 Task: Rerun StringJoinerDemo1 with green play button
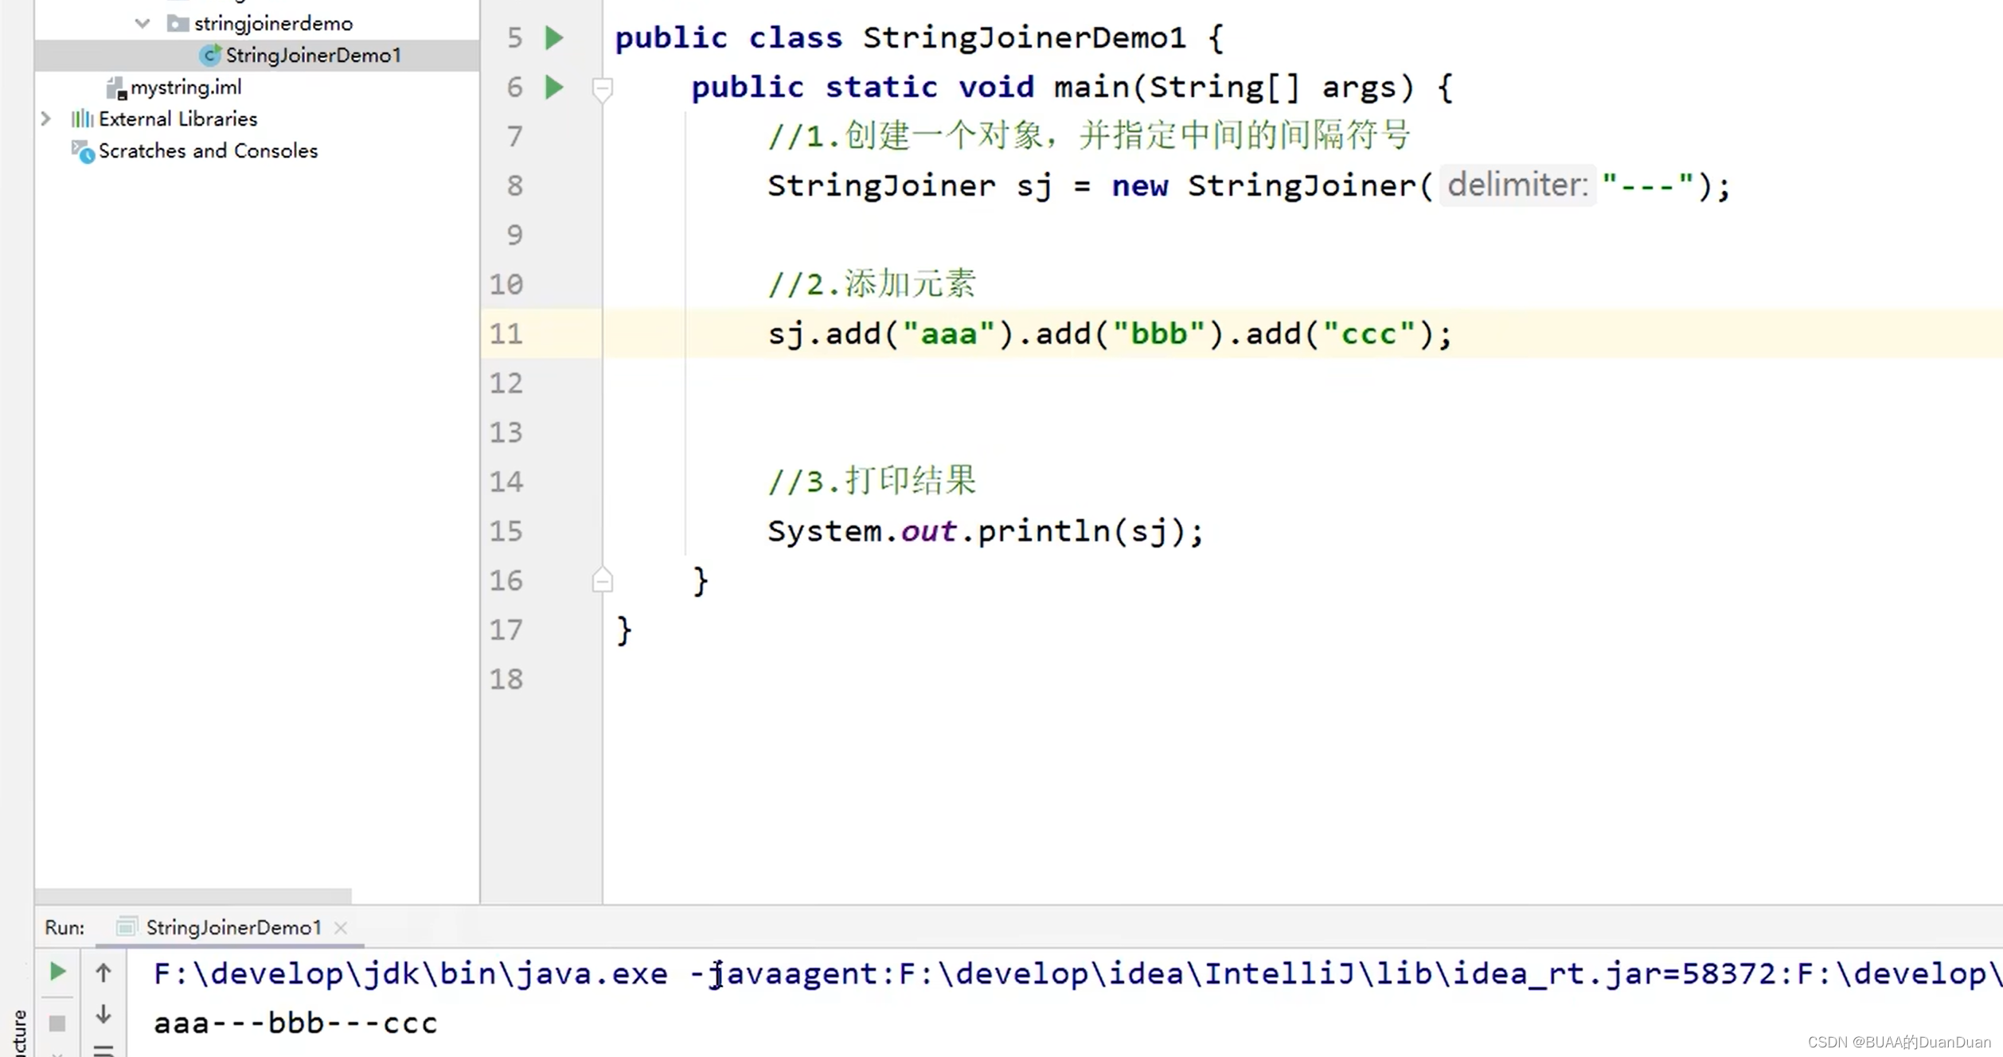(57, 970)
